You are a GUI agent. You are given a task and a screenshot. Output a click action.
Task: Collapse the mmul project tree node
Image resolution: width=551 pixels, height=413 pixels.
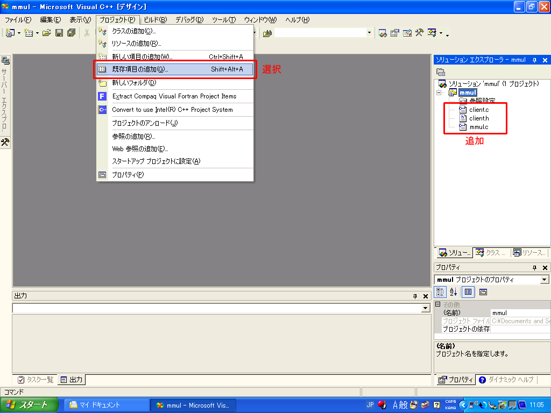(439, 92)
